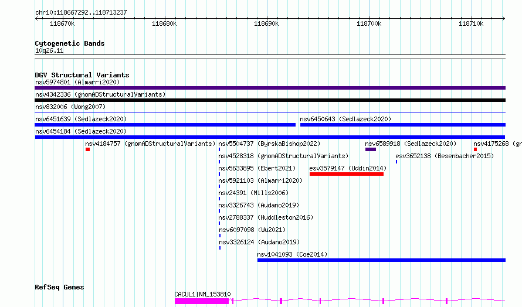
Task: Open the nsv6451639 (Sedlazeck2020) label
Action: click(x=81, y=119)
